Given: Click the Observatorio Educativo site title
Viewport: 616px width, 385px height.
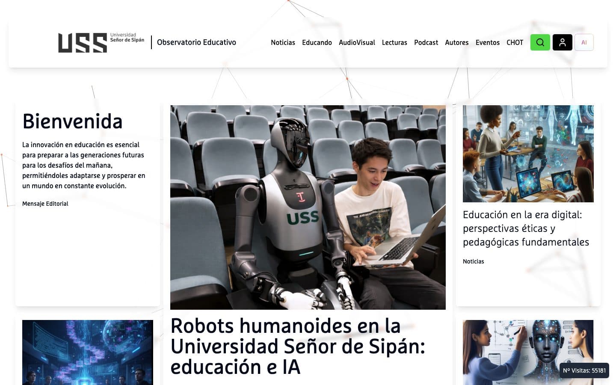Looking at the screenshot, I should point(196,42).
